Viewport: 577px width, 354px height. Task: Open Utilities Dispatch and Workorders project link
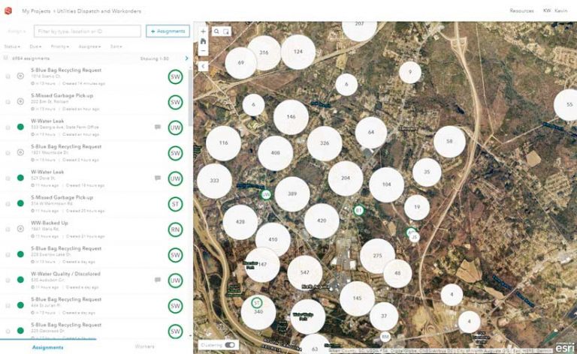tap(99, 11)
